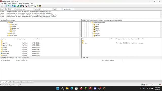This screenshot has height=91, width=162.
Task: Open the Server menu
Action: tap(20, 3)
